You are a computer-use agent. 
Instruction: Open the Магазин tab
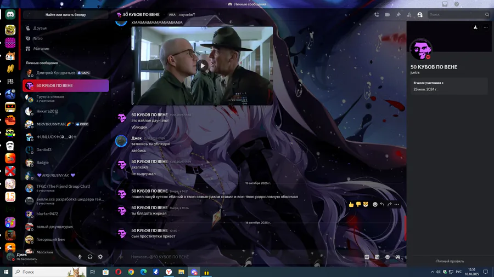65,49
